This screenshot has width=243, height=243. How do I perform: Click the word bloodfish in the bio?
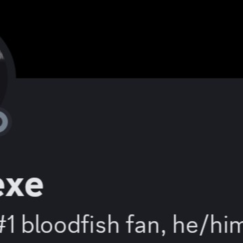coord(71,224)
